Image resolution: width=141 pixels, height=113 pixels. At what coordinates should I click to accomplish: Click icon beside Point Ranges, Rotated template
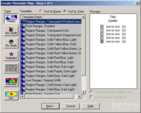click(x=23, y=26)
